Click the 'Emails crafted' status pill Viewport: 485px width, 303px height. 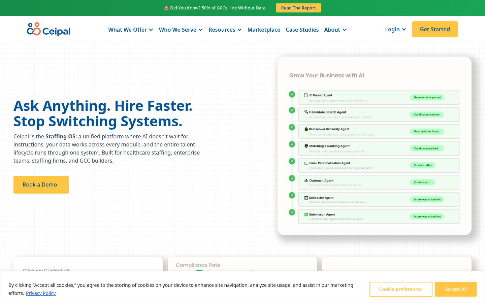(x=423, y=165)
